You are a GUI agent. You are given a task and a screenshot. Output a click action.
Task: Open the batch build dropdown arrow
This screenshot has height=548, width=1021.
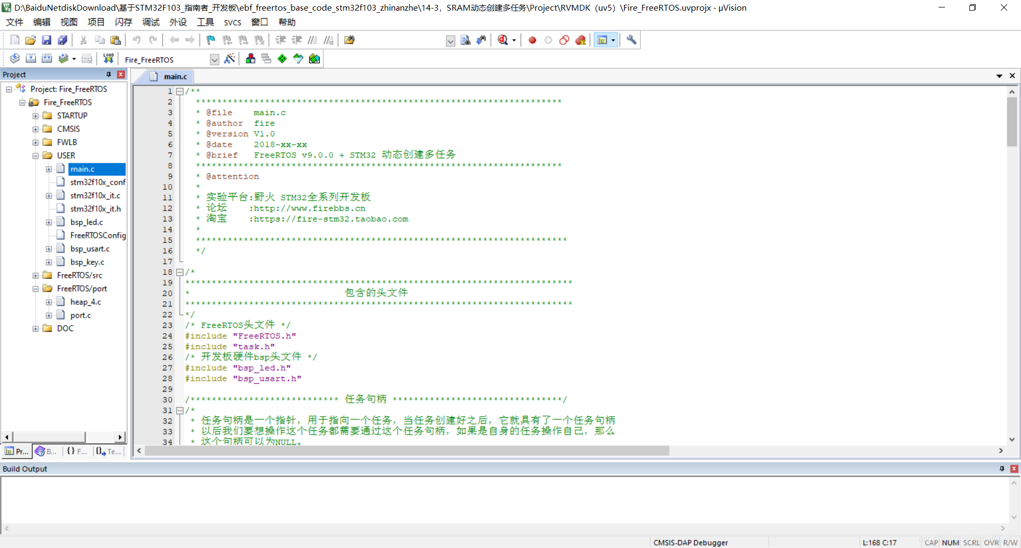click(74, 59)
